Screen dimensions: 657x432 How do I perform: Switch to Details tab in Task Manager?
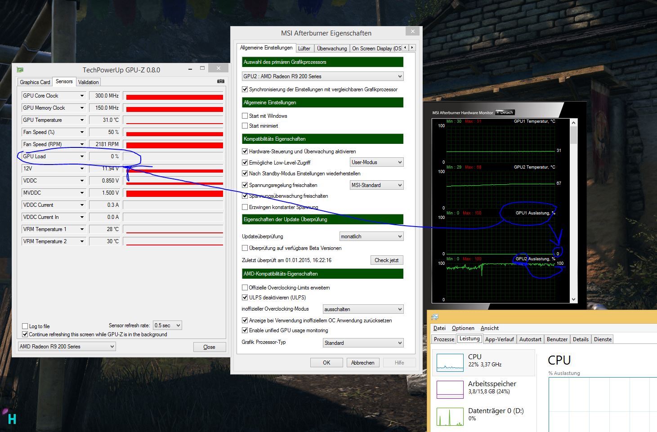(581, 339)
